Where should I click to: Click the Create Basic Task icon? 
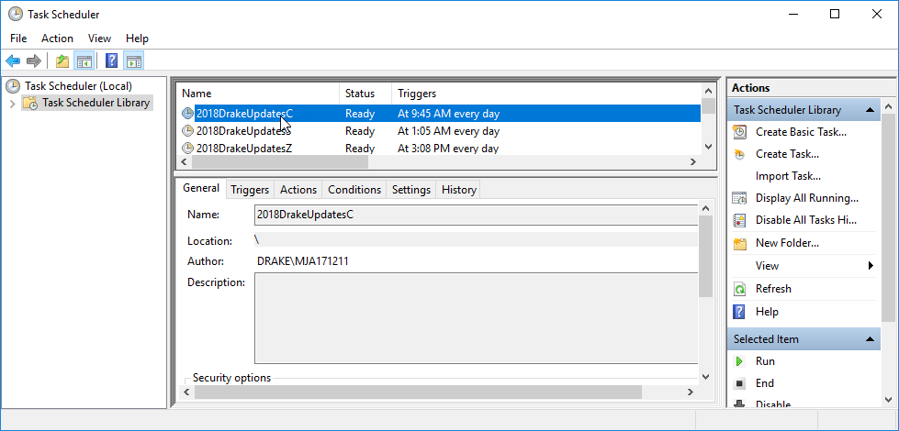(x=740, y=132)
